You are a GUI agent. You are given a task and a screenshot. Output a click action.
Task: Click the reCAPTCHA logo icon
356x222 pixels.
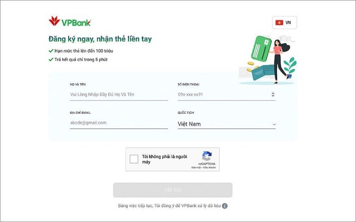[x=207, y=156]
